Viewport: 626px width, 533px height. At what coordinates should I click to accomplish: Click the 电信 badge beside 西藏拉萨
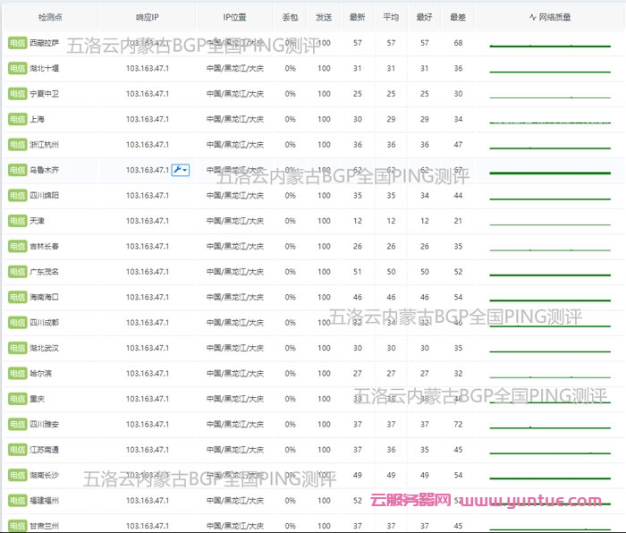(x=16, y=43)
